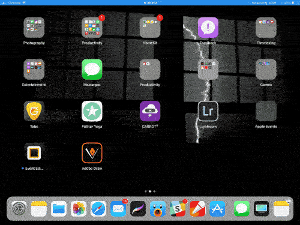Open FitStar Yoga app
This screenshot has height=225, width=300.
click(92, 111)
